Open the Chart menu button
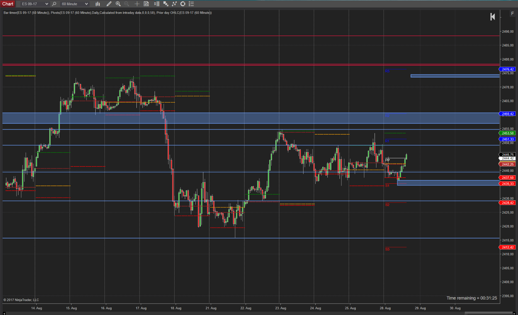 (8, 4)
